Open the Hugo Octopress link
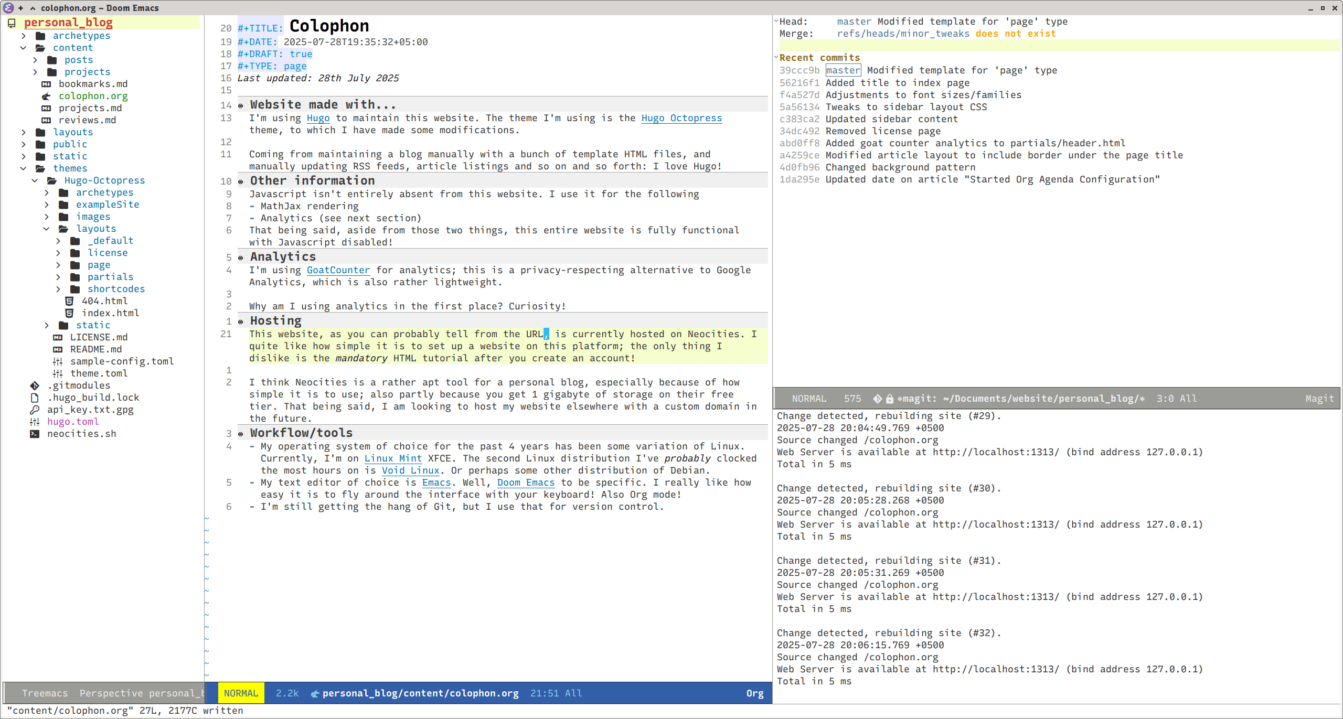This screenshot has width=1343, height=719. (x=681, y=118)
